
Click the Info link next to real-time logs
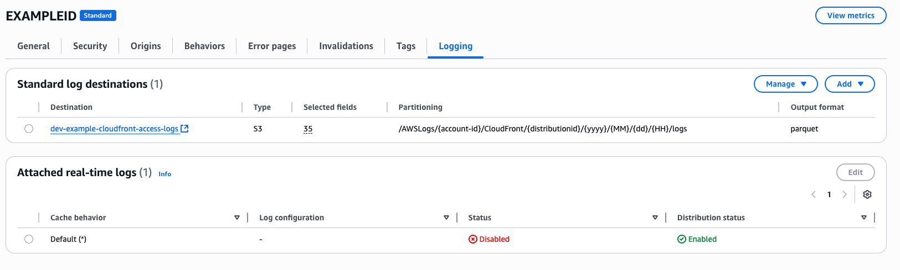coord(164,173)
